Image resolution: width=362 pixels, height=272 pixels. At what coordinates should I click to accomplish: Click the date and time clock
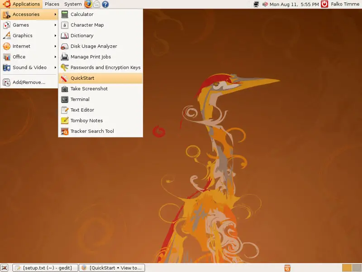tap(294, 4)
